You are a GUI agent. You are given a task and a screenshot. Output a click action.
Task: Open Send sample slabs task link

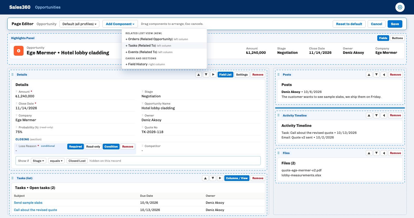28,203
